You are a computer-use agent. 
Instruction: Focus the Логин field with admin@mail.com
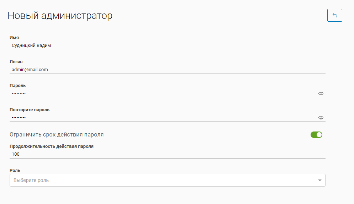point(167,70)
